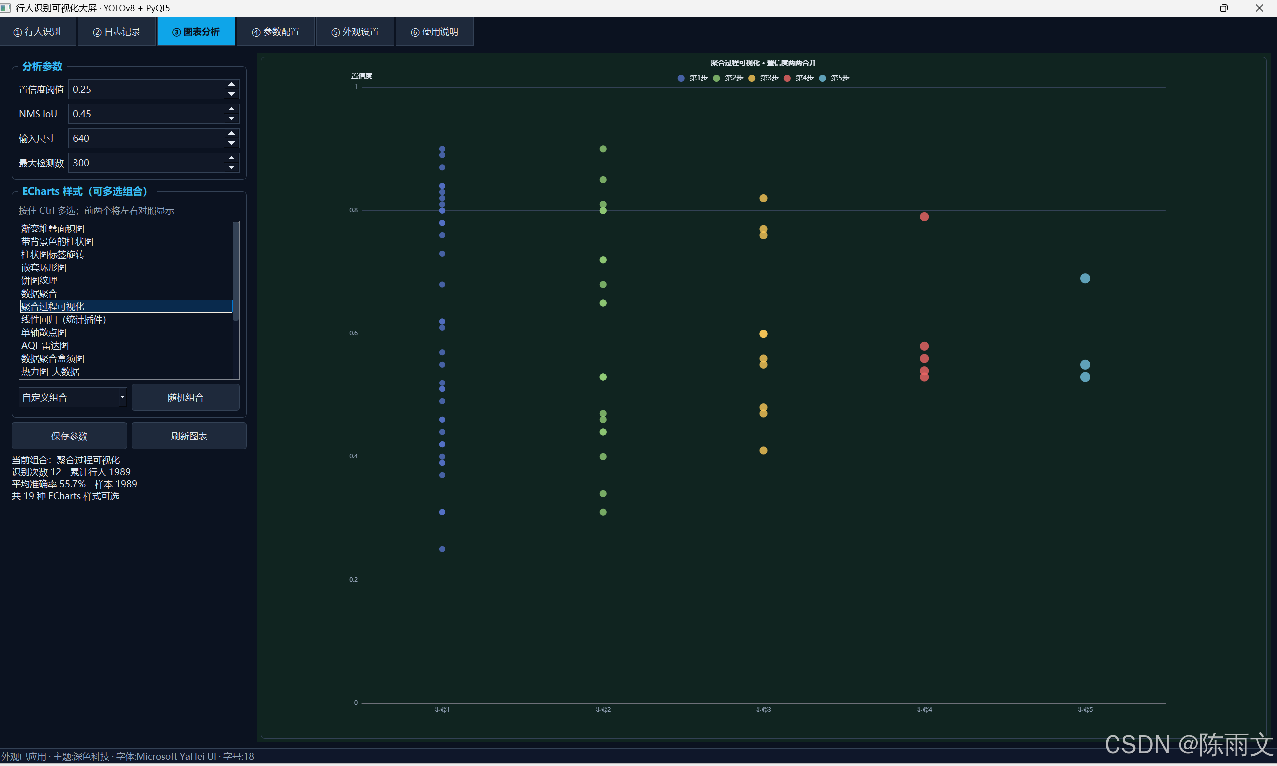Decrease NMS IoU with down arrow
The image size is (1277, 766).
[x=231, y=119]
